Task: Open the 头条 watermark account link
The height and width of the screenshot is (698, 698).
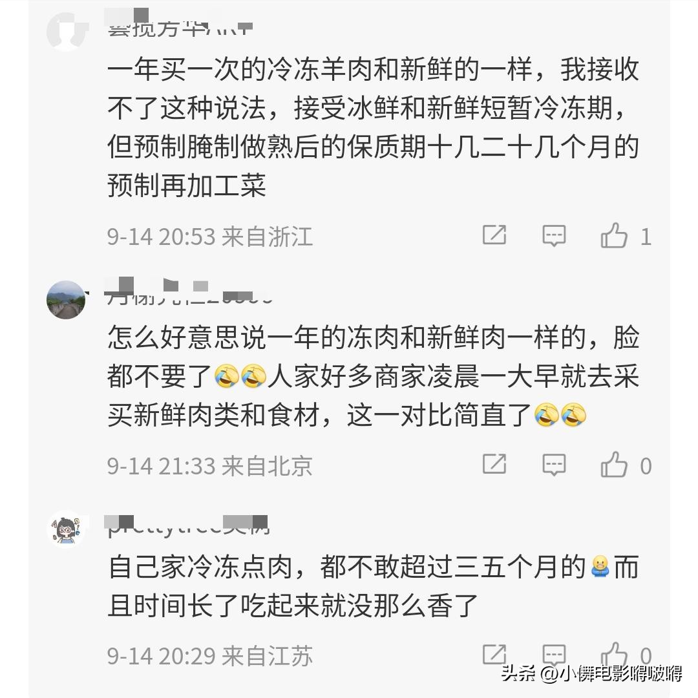Action: click(x=591, y=673)
